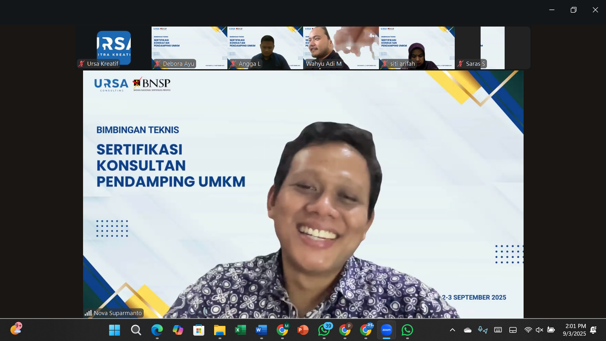
Task: Open the Copilot app icon
Action: pos(178,330)
